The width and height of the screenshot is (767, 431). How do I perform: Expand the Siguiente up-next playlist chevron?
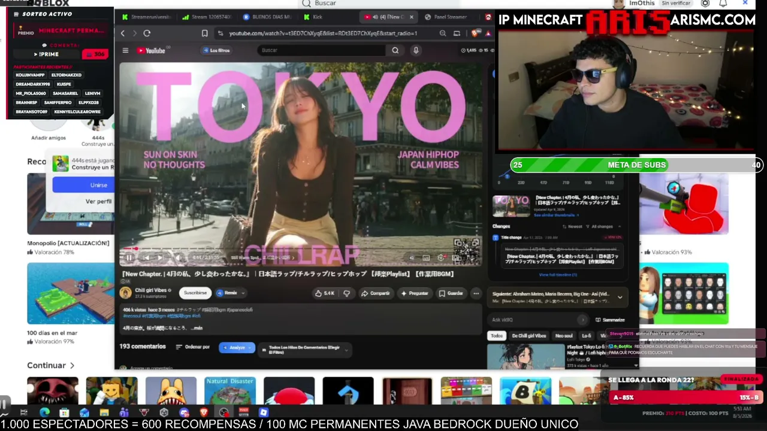pyautogui.click(x=620, y=296)
